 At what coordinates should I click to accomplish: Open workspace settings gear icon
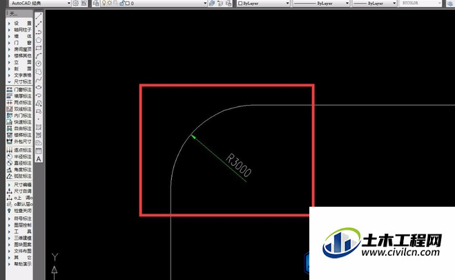coord(76,3)
